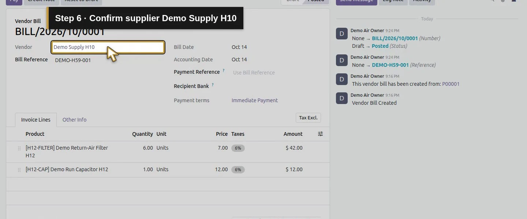The height and width of the screenshot is (219, 527).
Task: Click Payment Reference 'Use Bill Reference' field
Action: click(x=254, y=73)
